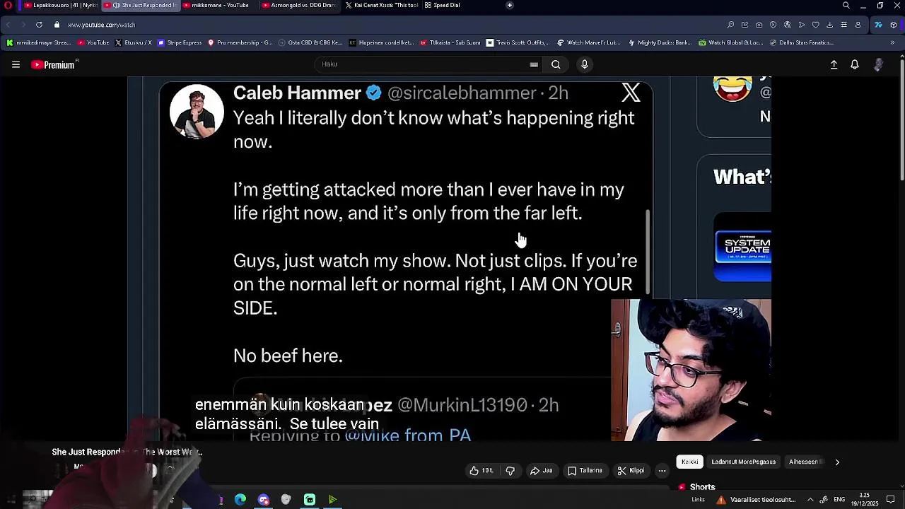The height and width of the screenshot is (509, 905).
Task: Open YouTube notifications bell
Action: click(x=855, y=64)
